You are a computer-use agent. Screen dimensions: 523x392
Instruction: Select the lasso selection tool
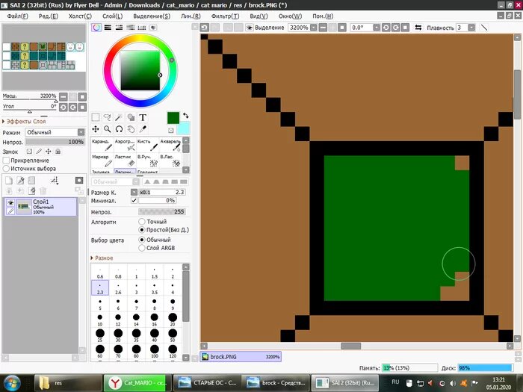coord(107,117)
